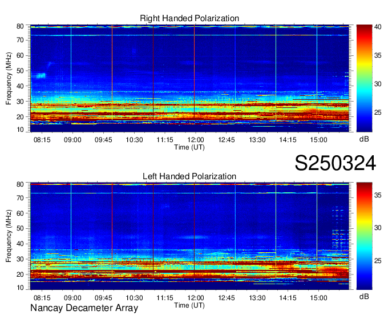This screenshot has height=315, width=388.
Task: Click the "dB" label under upper colorbar
Action: [x=364, y=139]
